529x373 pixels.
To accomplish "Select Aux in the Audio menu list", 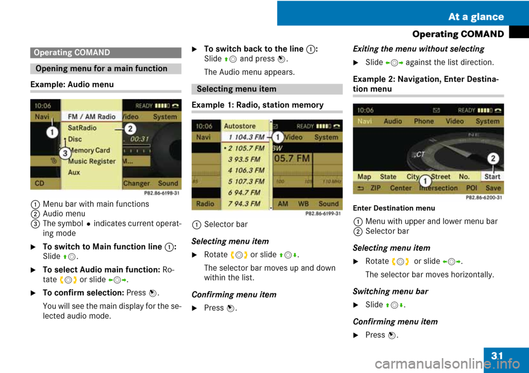I will coord(74,172).
